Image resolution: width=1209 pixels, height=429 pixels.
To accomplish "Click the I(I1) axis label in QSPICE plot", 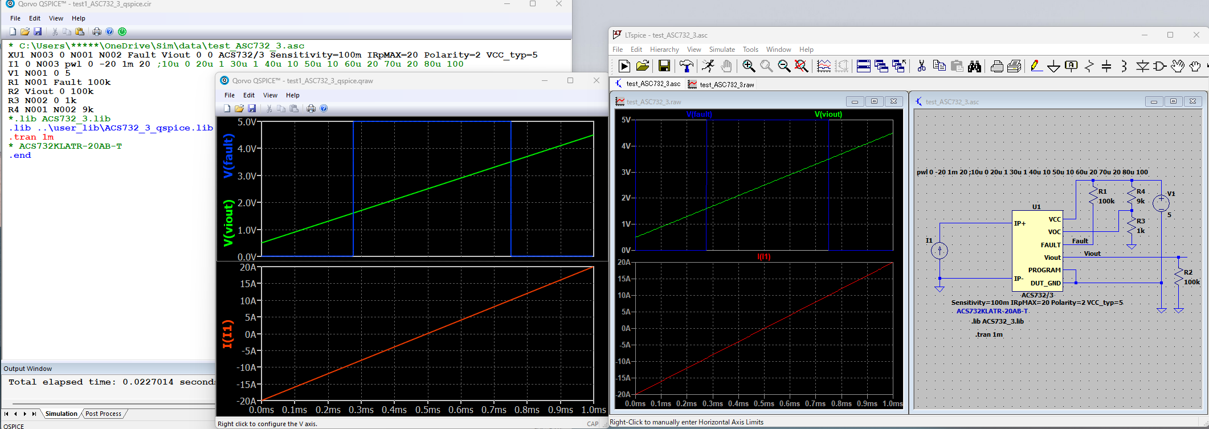I will (227, 334).
